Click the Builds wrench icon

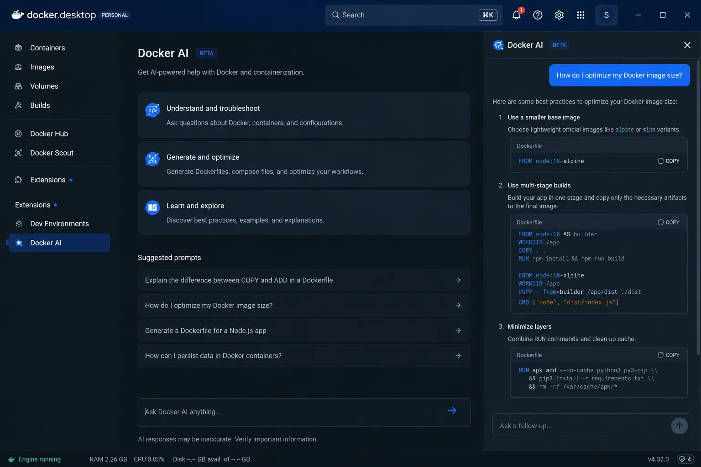pos(18,105)
